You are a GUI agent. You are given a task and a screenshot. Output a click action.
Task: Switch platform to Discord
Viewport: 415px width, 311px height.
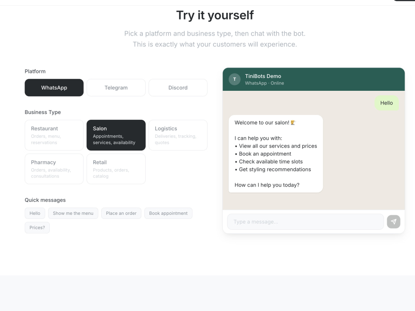click(x=178, y=87)
